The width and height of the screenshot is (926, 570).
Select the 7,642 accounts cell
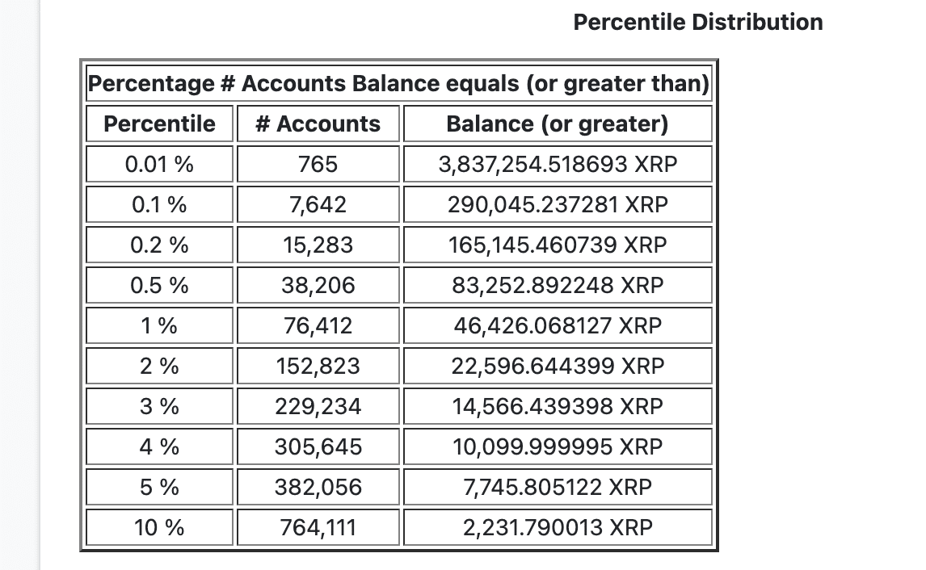click(x=318, y=205)
